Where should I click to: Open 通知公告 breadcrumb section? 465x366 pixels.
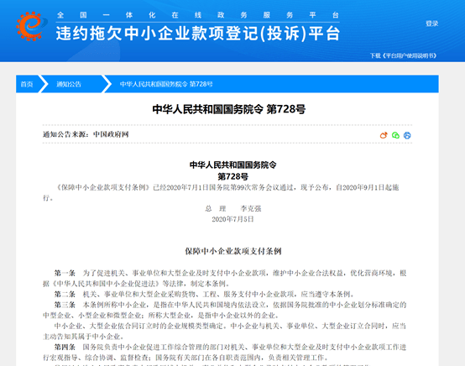(x=69, y=84)
